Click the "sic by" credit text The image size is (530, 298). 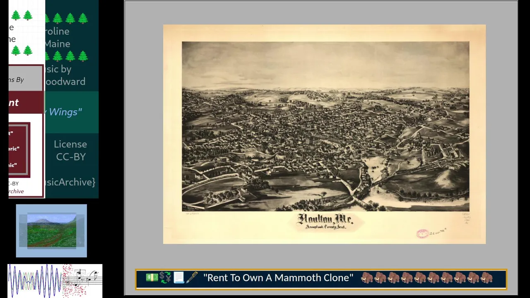[58, 69]
